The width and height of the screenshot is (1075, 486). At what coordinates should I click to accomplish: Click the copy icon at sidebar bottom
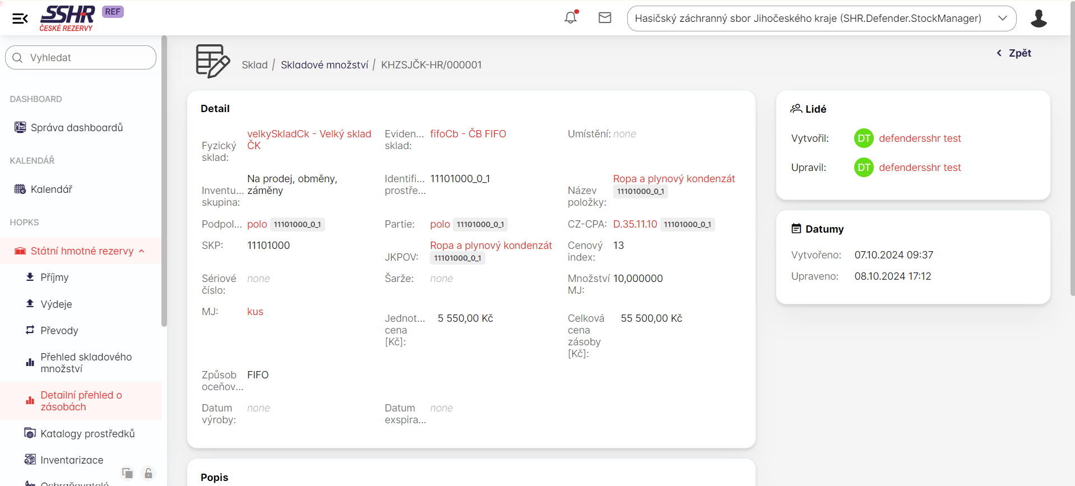128,473
